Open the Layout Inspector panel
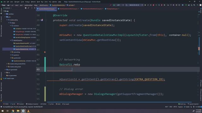The image size is (202, 113). coord(193,104)
